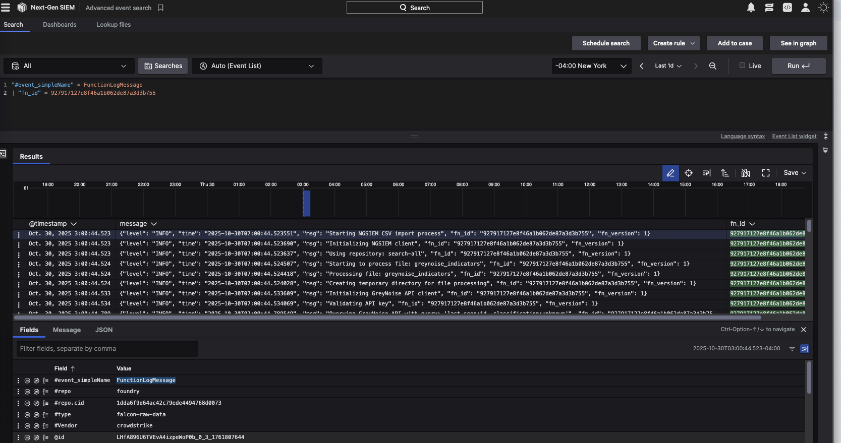This screenshot has height=443, width=841.
Task: Click the Filter fields input box
Action: [107, 349]
